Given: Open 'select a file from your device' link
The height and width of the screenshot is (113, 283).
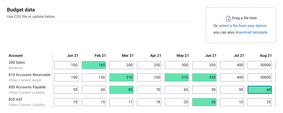Looking at the screenshot, I should coord(243,26).
